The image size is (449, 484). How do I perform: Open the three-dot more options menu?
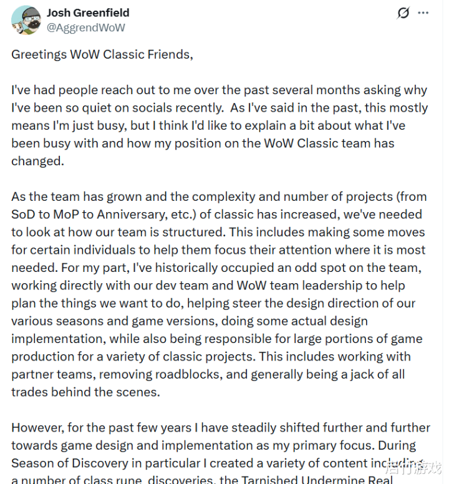tap(423, 13)
